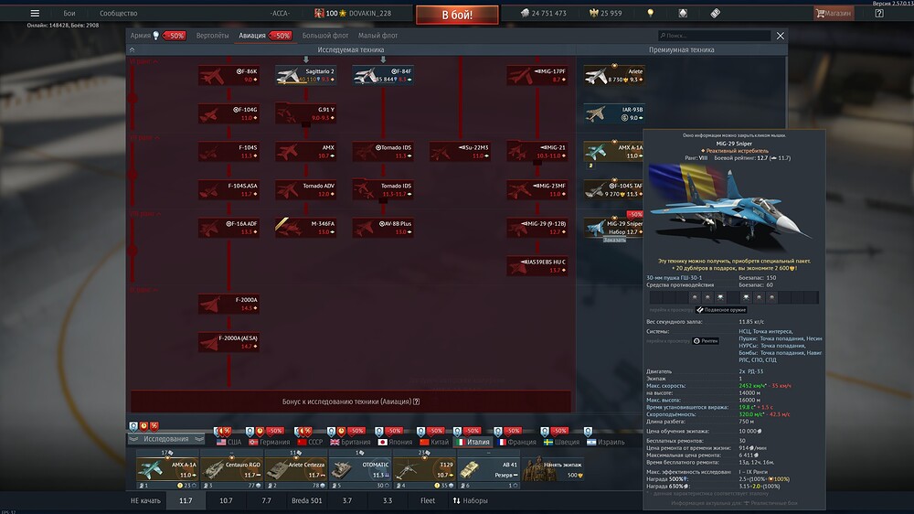Select the Su-22M3 aircraft card

[460, 152]
